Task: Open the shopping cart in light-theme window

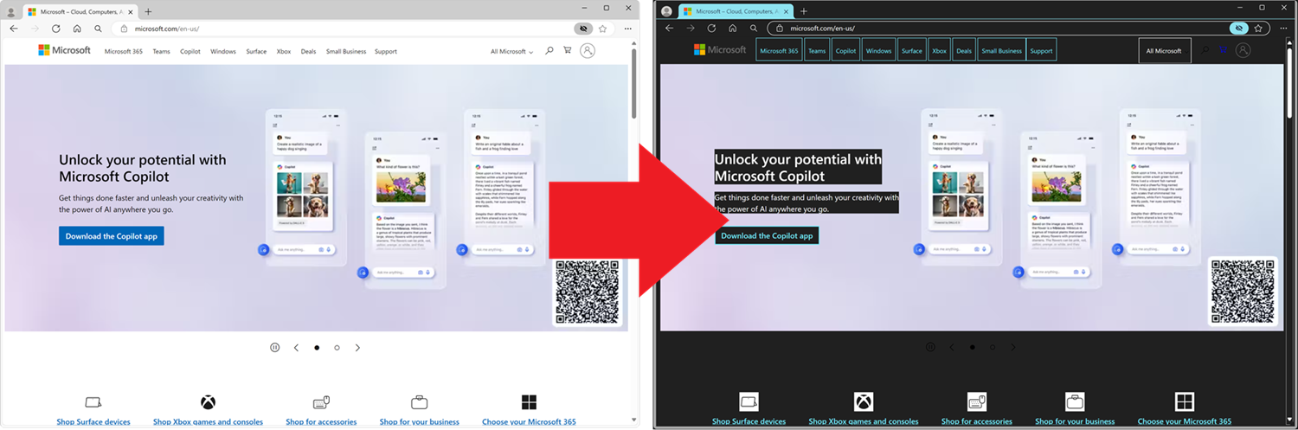Action: [568, 51]
